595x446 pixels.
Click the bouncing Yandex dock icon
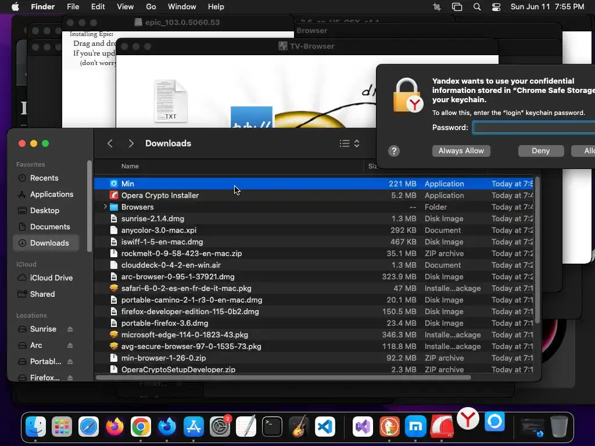click(468, 419)
